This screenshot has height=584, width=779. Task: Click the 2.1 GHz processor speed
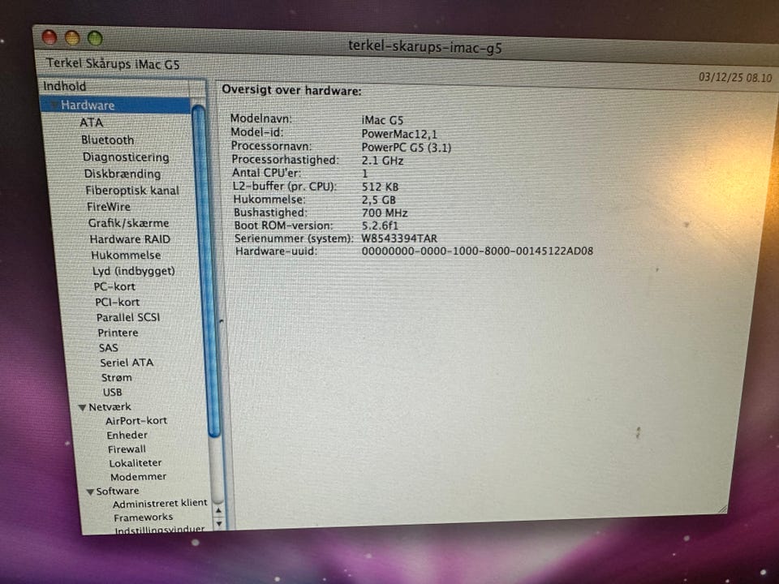[x=382, y=161]
